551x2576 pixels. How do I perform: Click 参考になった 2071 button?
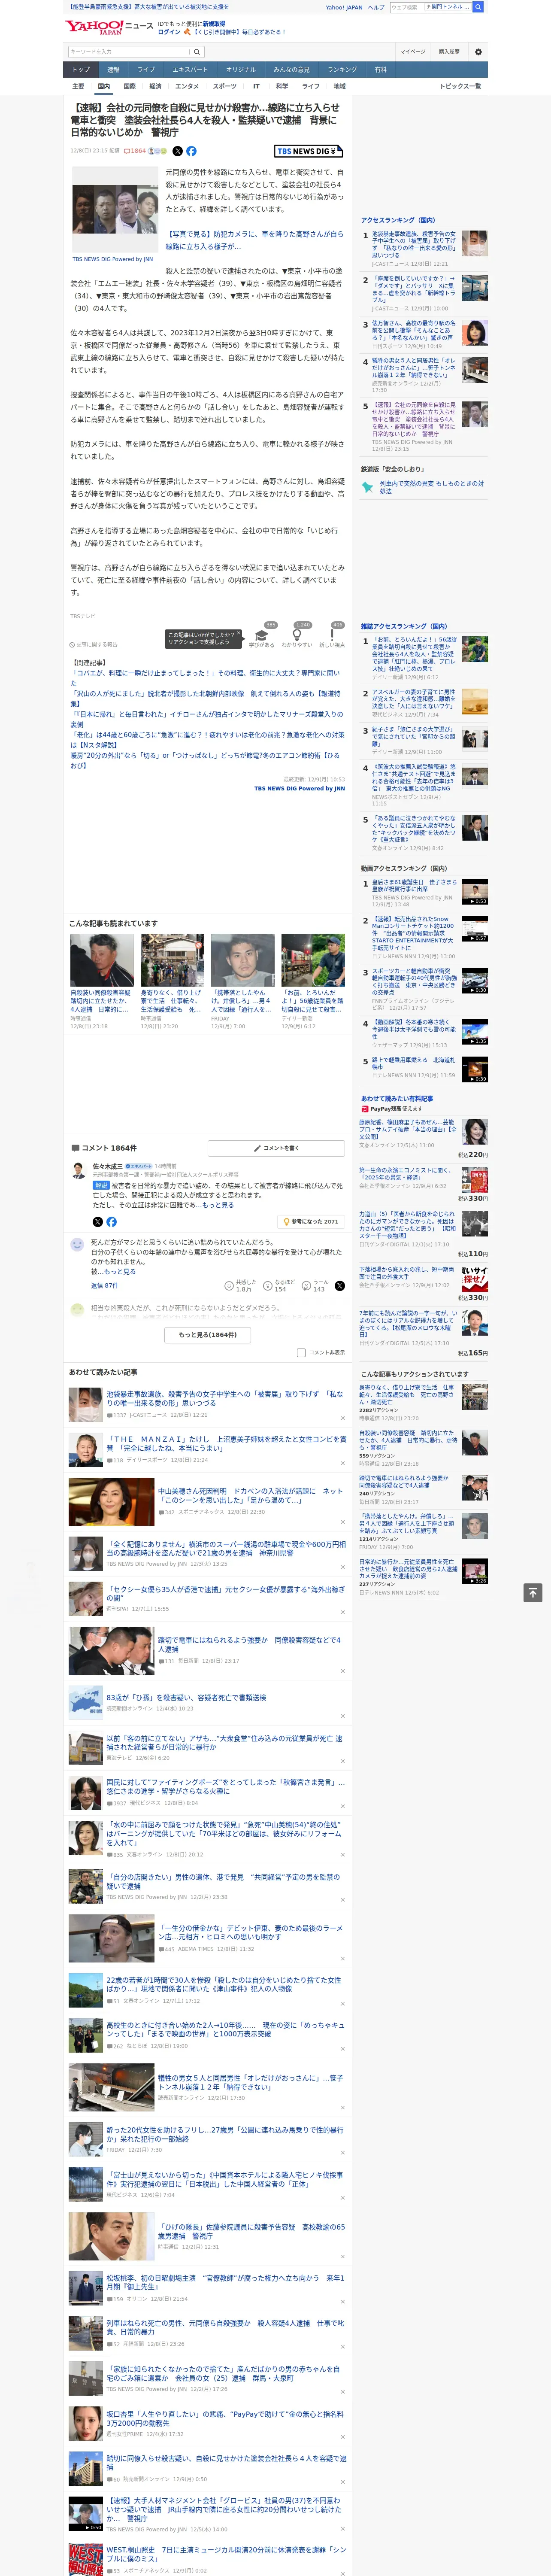click(311, 1221)
